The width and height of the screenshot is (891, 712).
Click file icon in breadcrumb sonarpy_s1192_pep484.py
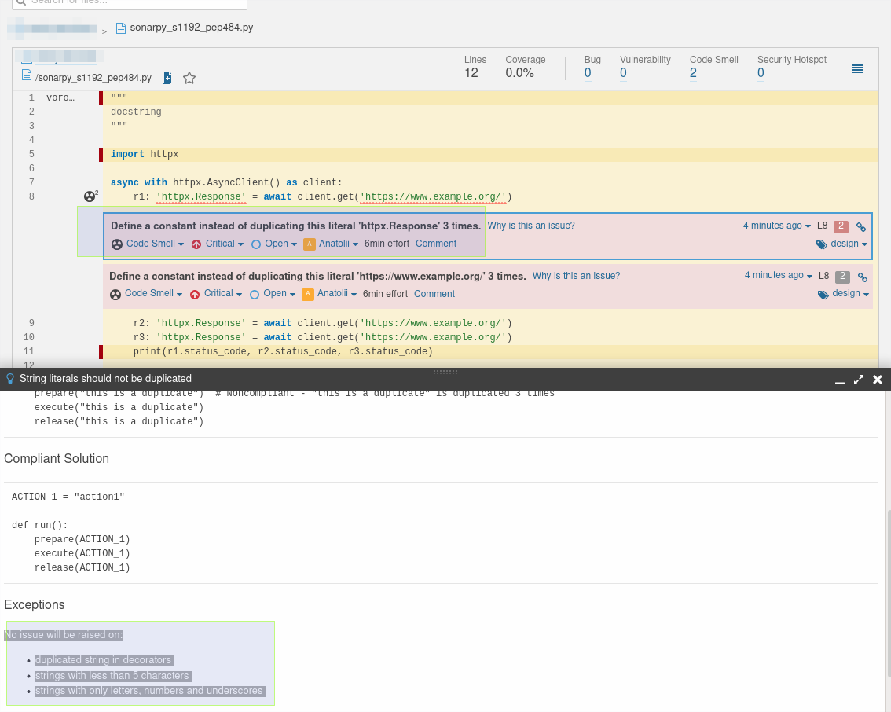[120, 28]
